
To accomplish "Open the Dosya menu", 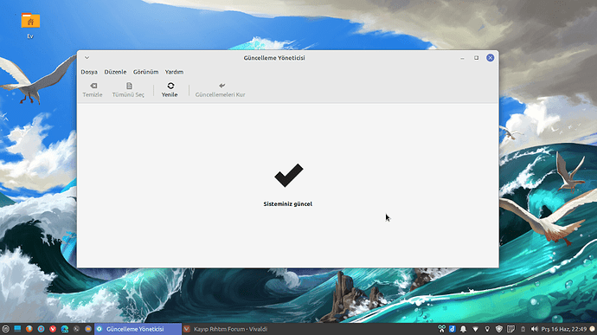I will point(89,72).
